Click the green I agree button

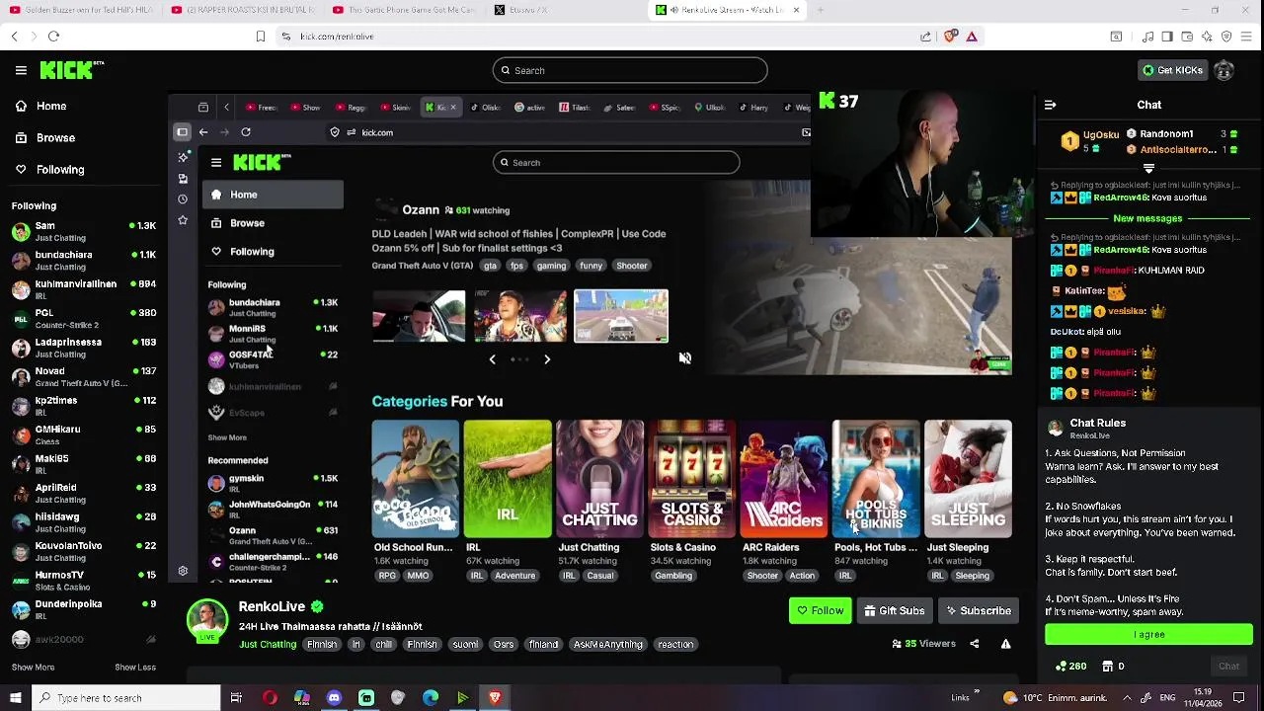pyautogui.click(x=1148, y=634)
